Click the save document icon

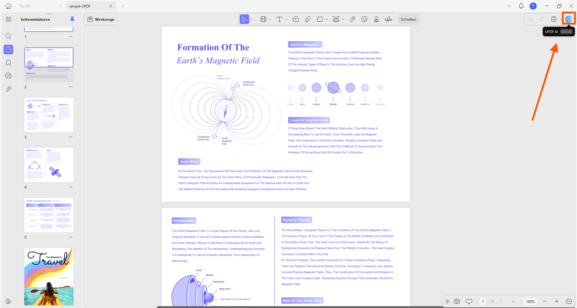(x=554, y=19)
